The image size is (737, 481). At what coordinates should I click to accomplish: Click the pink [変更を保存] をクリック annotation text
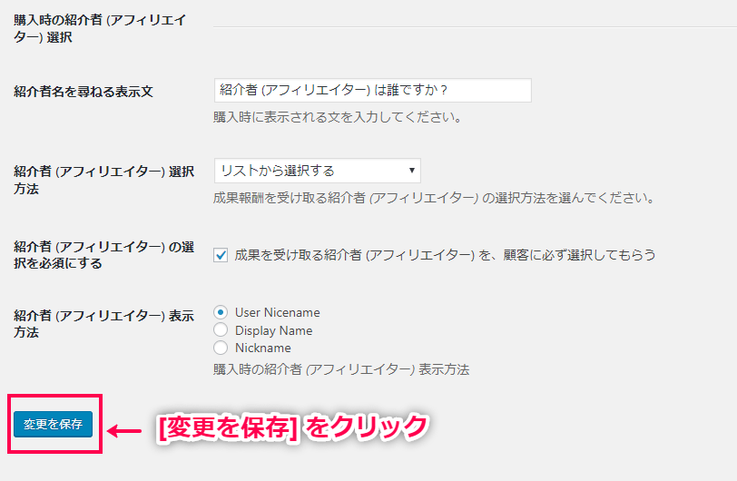[292, 427]
